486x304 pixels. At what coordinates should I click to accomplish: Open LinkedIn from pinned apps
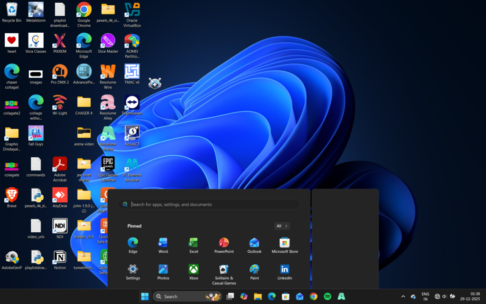285,272
